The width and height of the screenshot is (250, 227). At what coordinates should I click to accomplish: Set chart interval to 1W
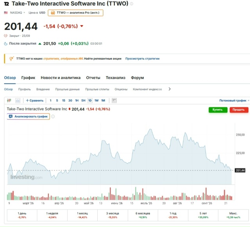96,101
